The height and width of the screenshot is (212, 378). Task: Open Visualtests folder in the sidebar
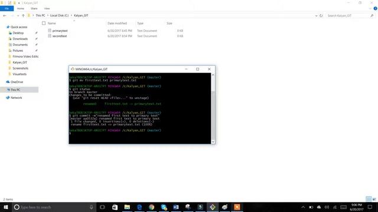[x=19, y=74]
